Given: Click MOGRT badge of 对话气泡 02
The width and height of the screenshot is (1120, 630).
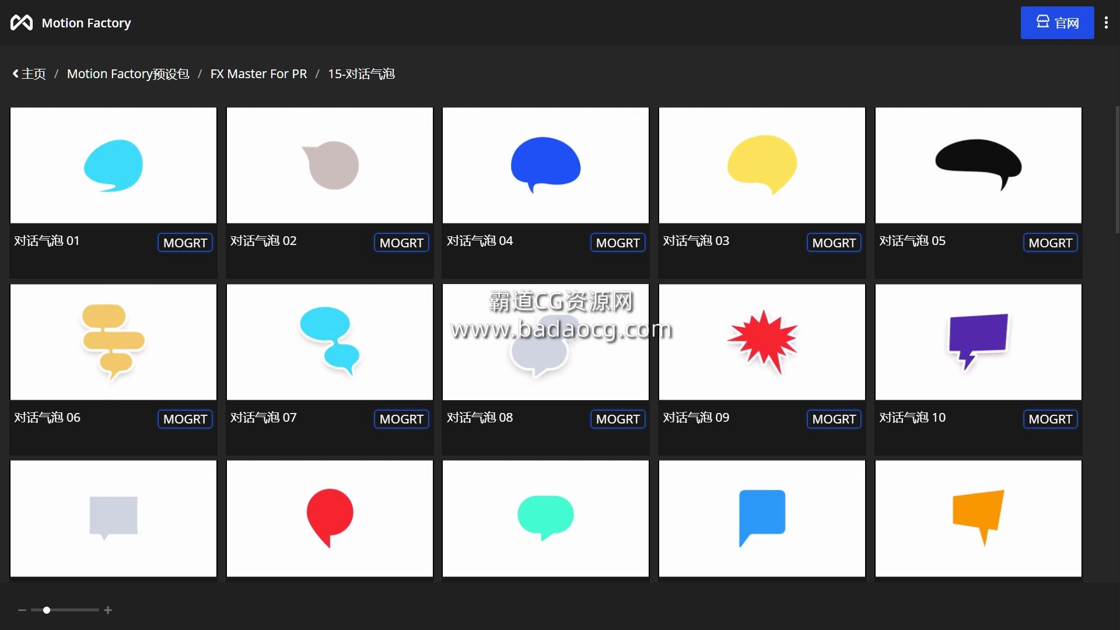Looking at the screenshot, I should pos(401,243).
